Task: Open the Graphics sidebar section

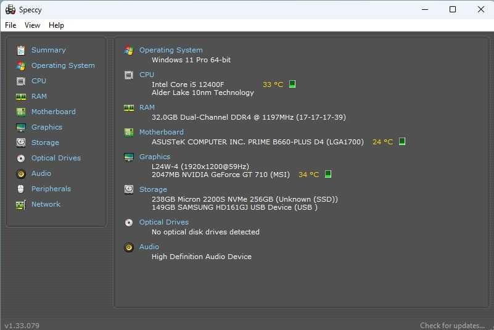Action: coord(47,127)
